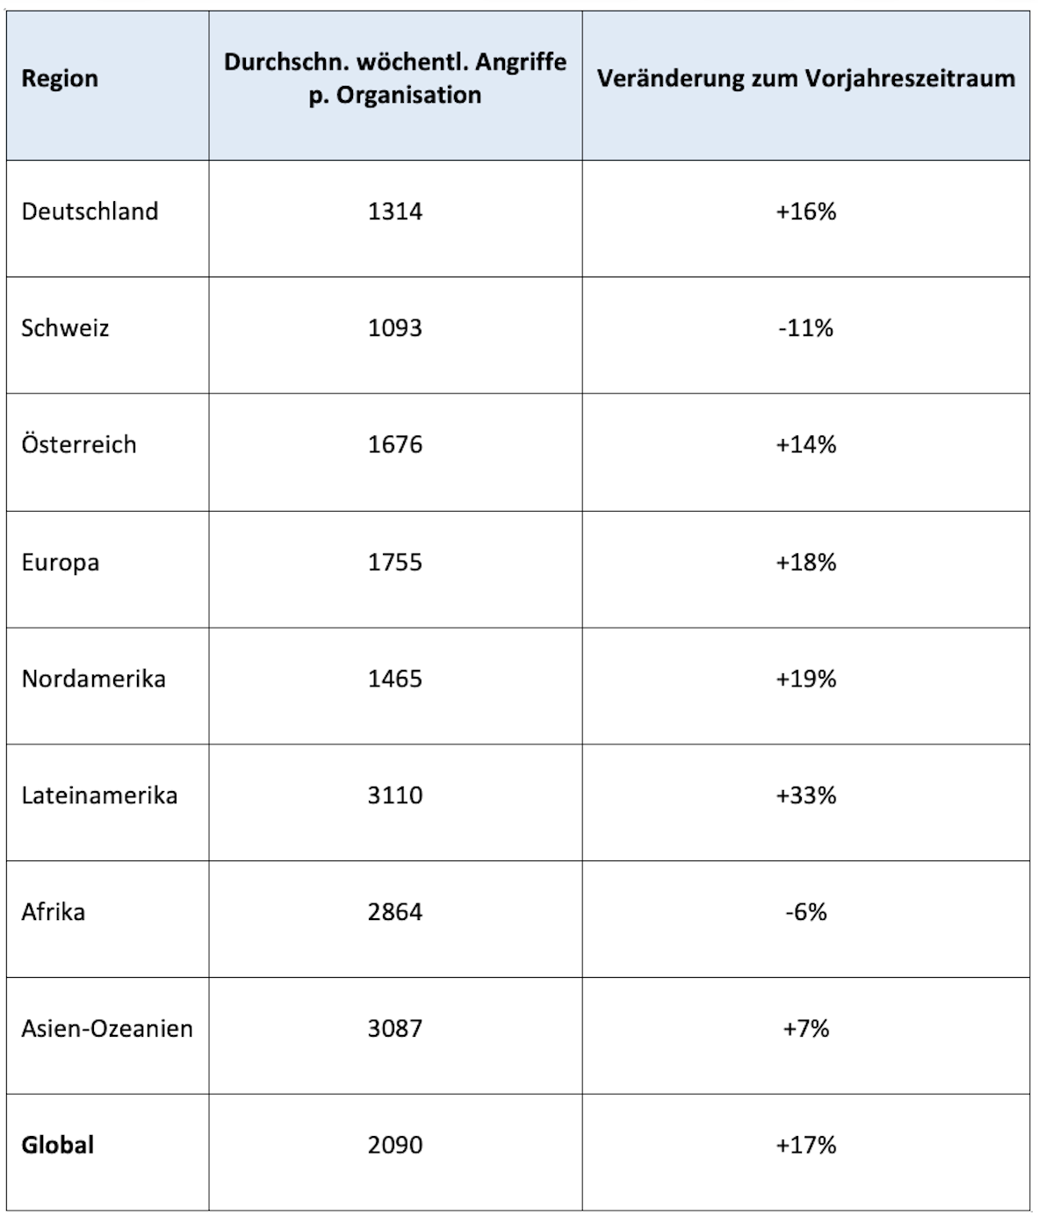Select the -6% change for Afrika
Viewport: 1038px width, 1222px height.
click(x=805, y=912)
